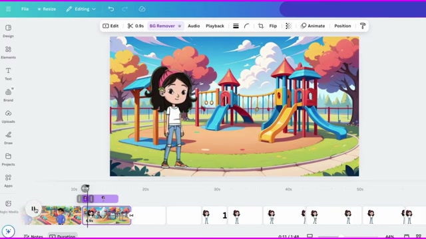Select the blank page after the selected clip
426x239 pixels.
[148, 215]
